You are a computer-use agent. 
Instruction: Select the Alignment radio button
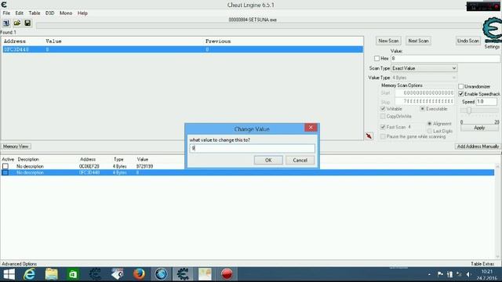pyautogui.click(x=430, y=124)
